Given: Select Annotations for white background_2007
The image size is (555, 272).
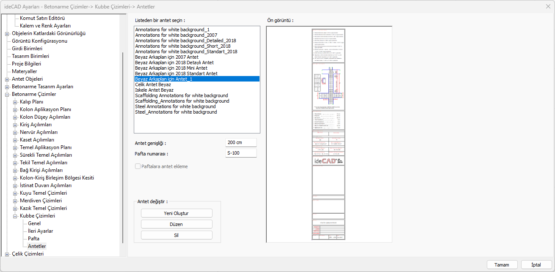Looking at the screenshot, I should point(176,35).
